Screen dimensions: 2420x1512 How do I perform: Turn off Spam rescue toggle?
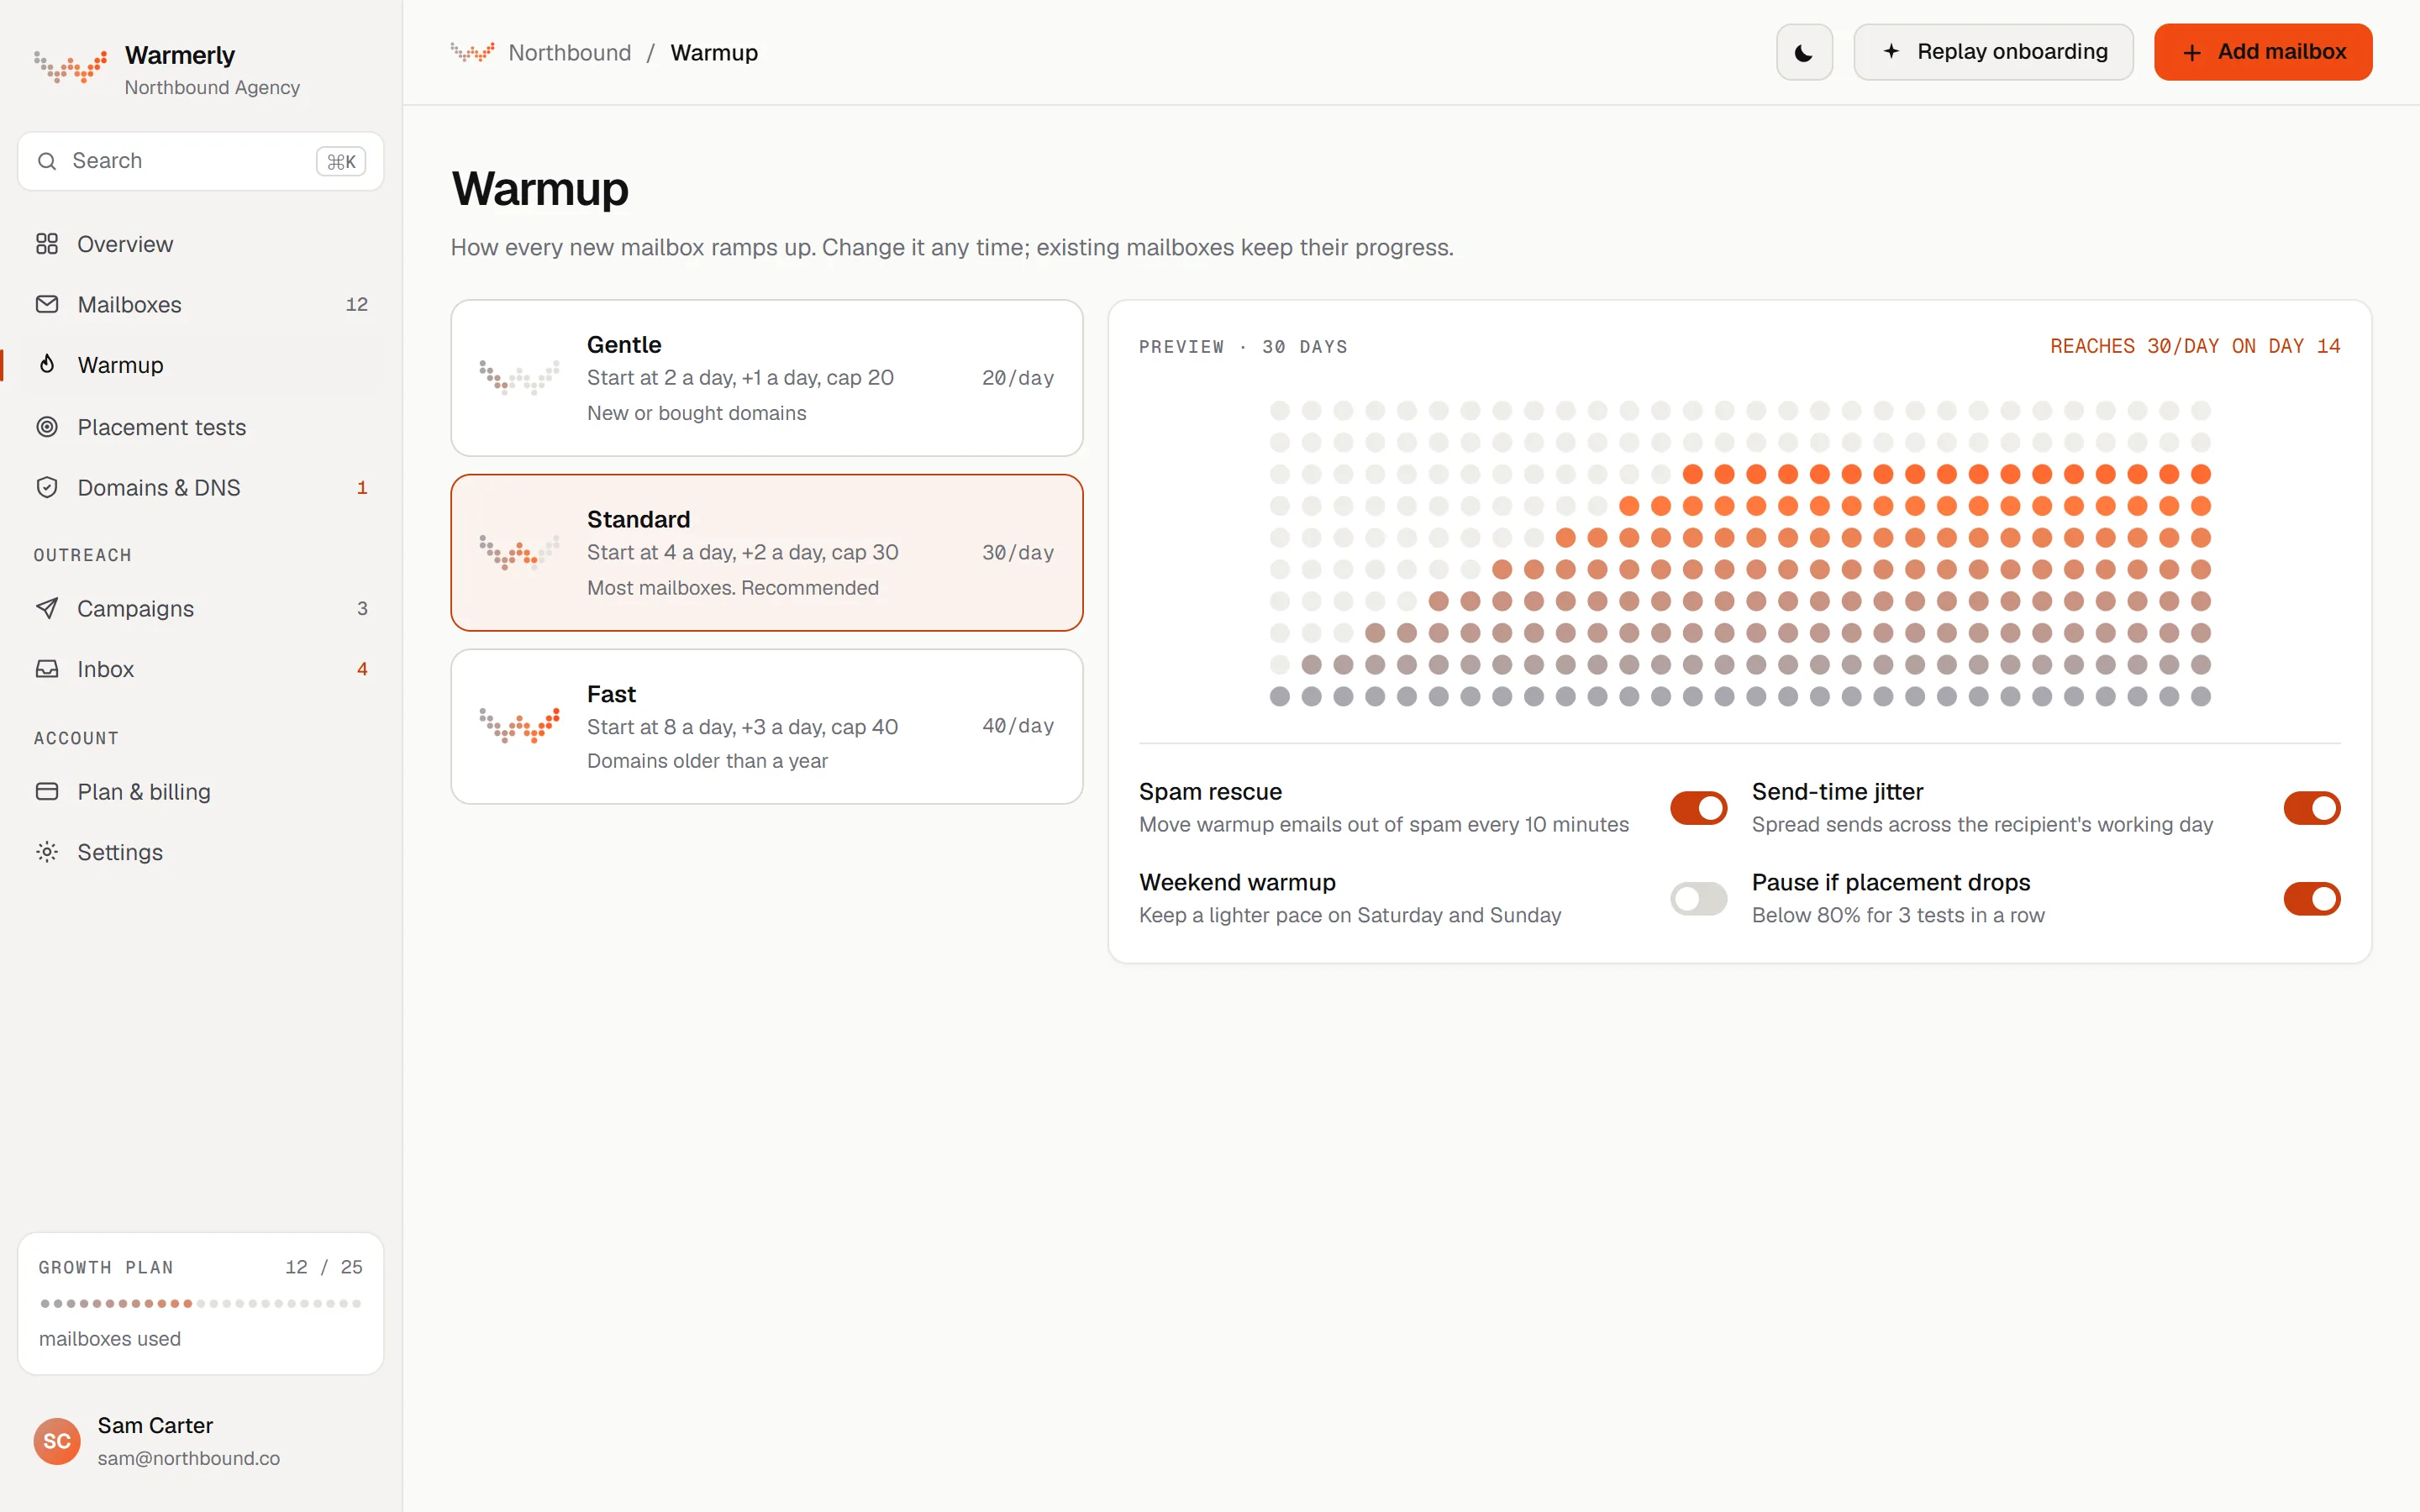pyautogui.click(x=1698, y=808)
